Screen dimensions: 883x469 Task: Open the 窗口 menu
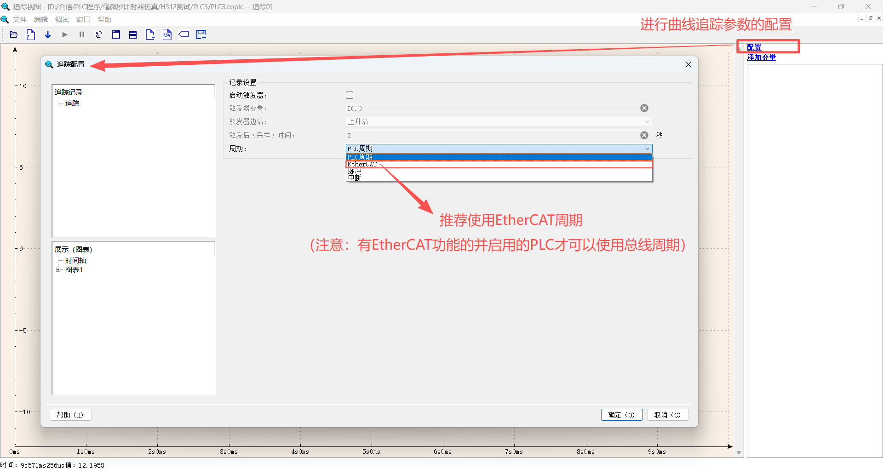[x=83, y=20]
